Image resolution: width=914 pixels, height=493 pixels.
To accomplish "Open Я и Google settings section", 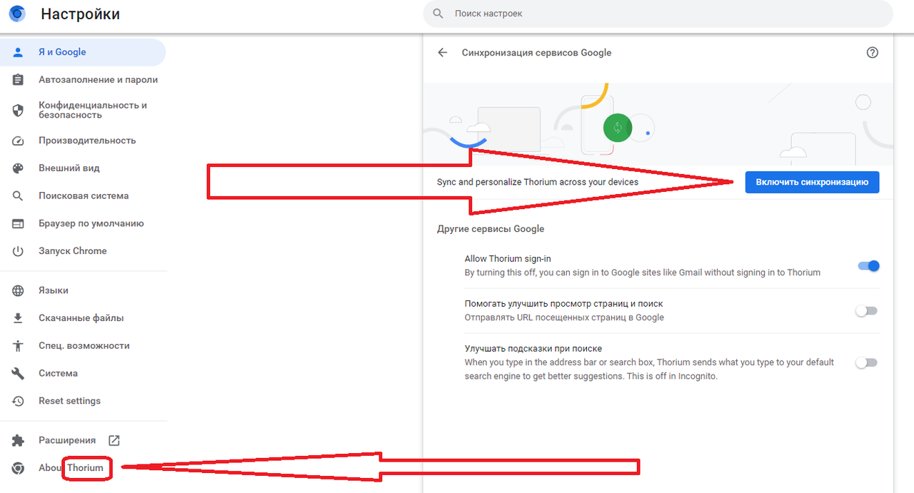I will pyautogui.click(x=83, y=52).
